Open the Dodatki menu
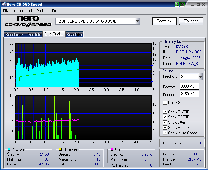 point(42,11)
